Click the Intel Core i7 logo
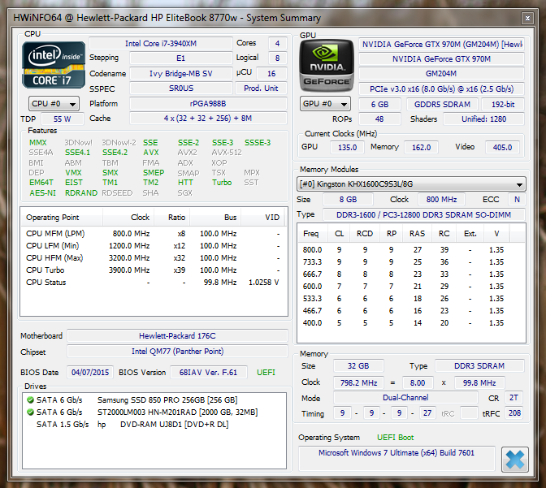This screenshot has height=488, width=546. [x=54, y=65]
